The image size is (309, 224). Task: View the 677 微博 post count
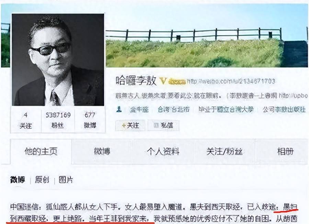pyautogui.click(x=90, y=120)
